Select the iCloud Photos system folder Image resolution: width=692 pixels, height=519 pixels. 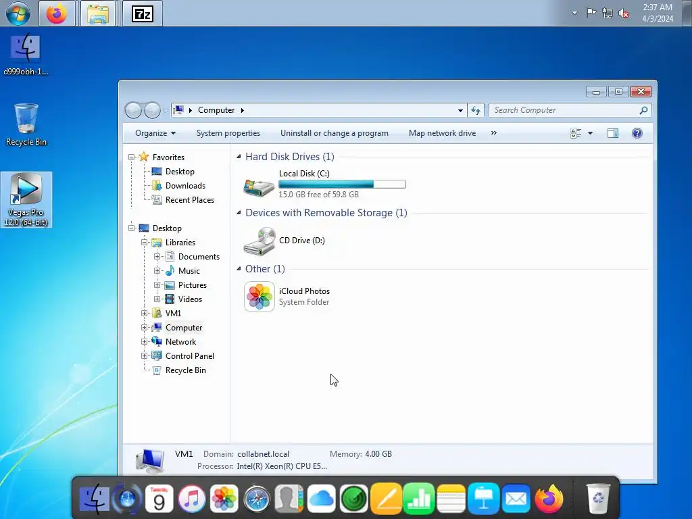pos(287,297)
